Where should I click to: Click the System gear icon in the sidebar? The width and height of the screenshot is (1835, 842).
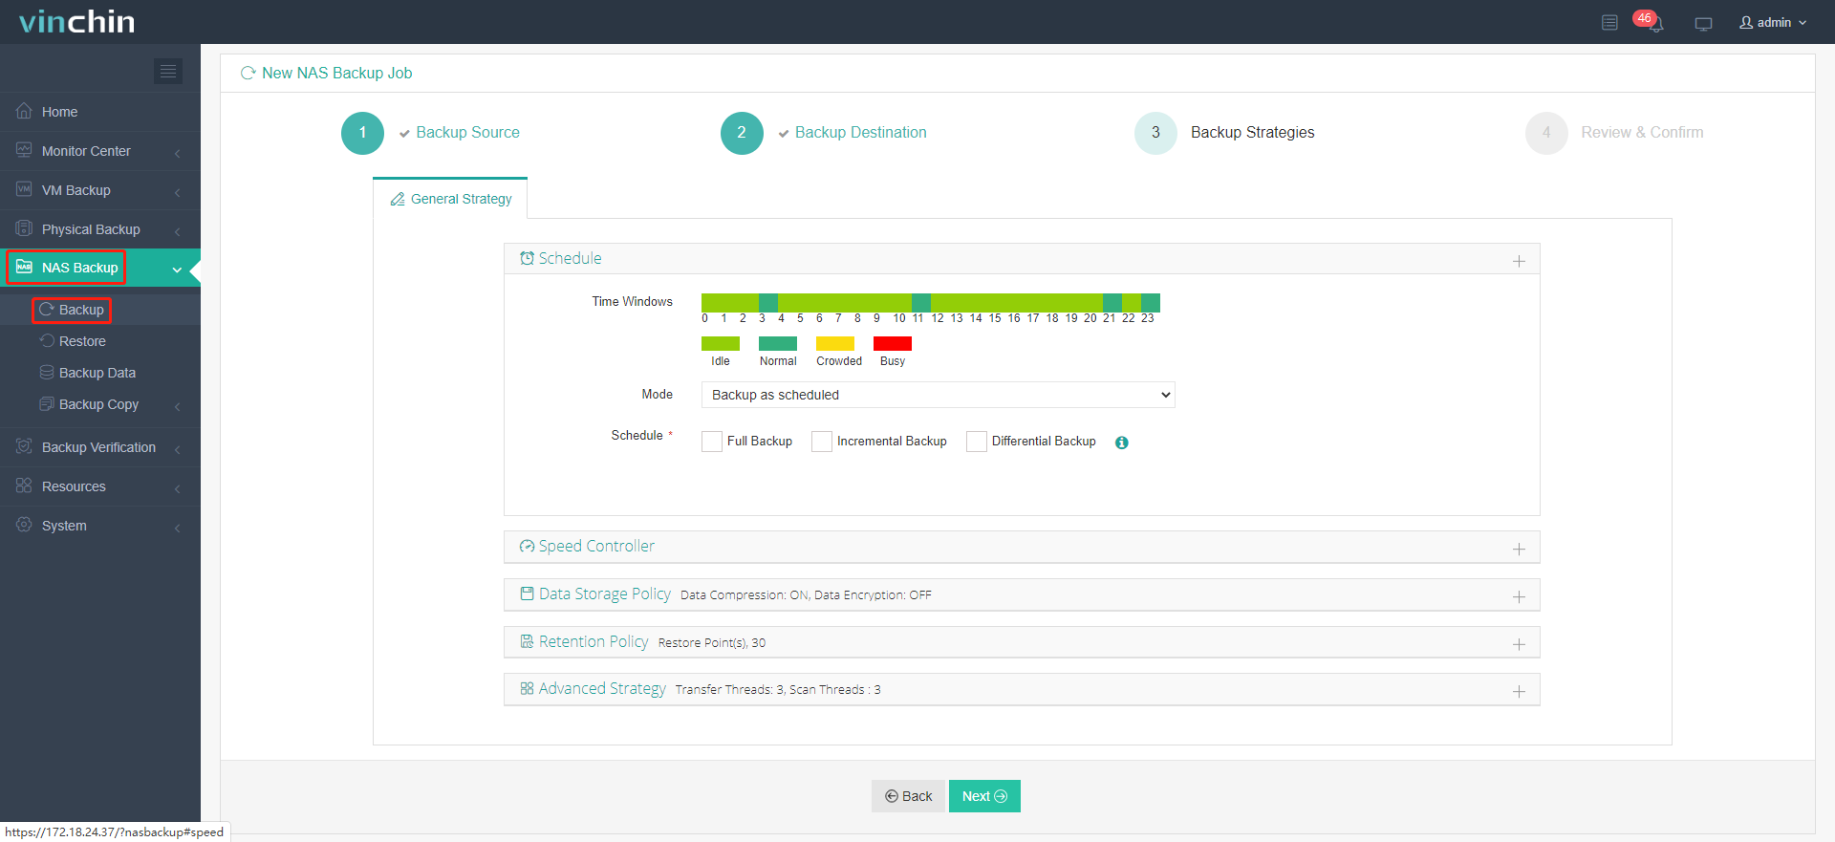(24, 525)
